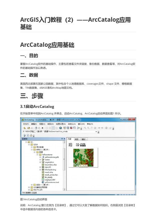Select the Pan hand tool icon
Viewport: 156px width, 221px height.
92,128
